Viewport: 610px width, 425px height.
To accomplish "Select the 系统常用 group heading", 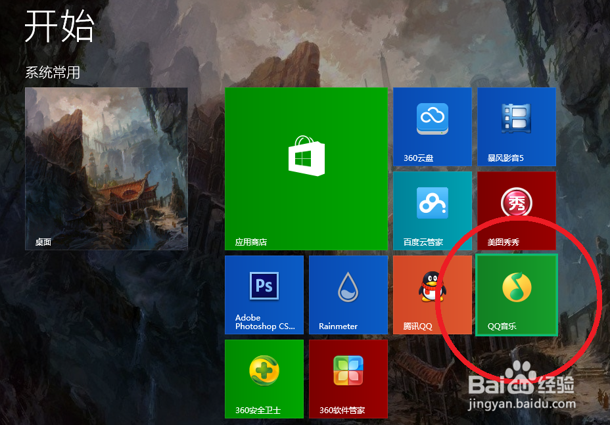I will (x=53, y=72).
